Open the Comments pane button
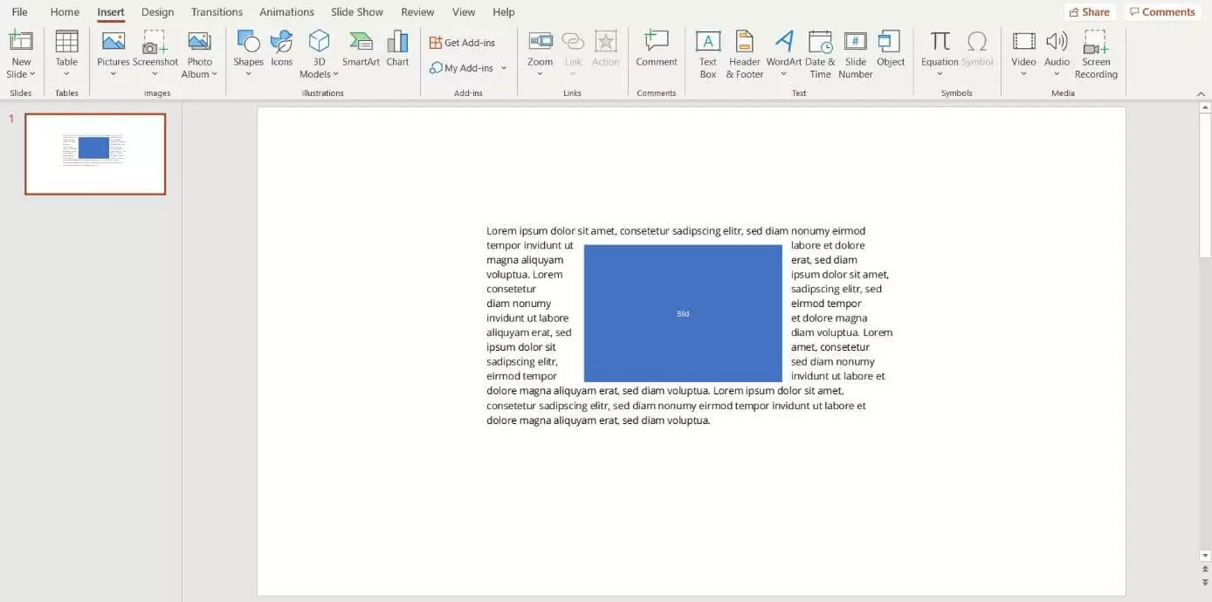The width and height of the screenshot is (1212, 602). click(1161, 12)
